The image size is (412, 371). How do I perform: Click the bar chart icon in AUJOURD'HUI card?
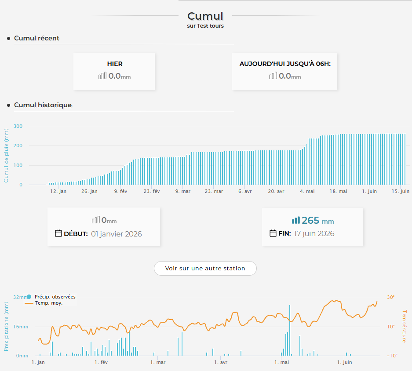click(273, 76)
